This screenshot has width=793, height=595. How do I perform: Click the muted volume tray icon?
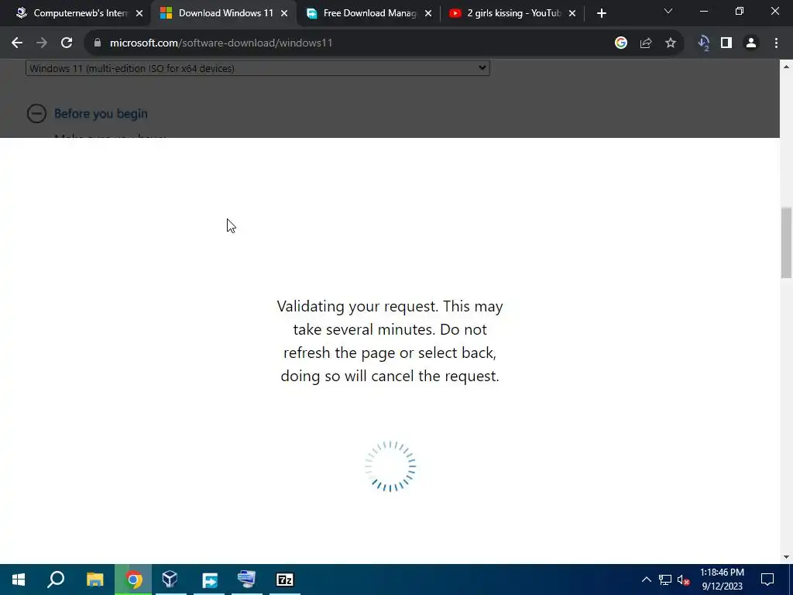tap(683, 580)
